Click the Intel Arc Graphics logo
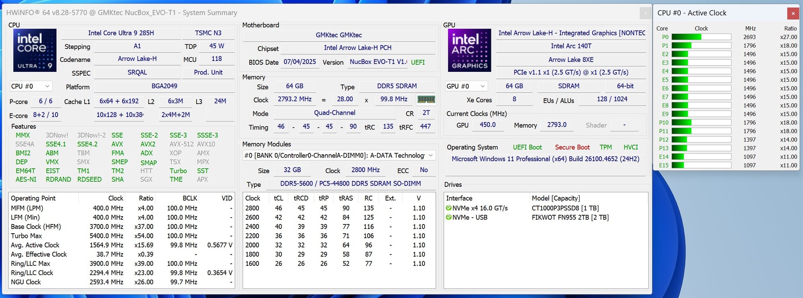The height and width of the screenshot is (298, 803). tap(470, 50)
